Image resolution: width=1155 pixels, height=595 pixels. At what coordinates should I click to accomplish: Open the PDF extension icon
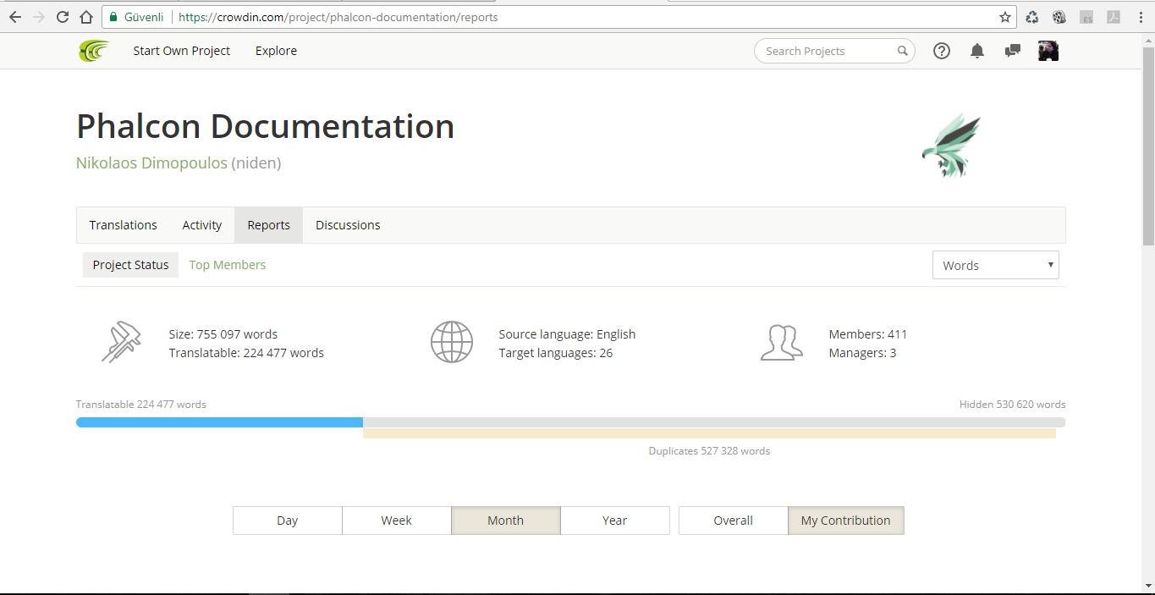(1114, 17)
